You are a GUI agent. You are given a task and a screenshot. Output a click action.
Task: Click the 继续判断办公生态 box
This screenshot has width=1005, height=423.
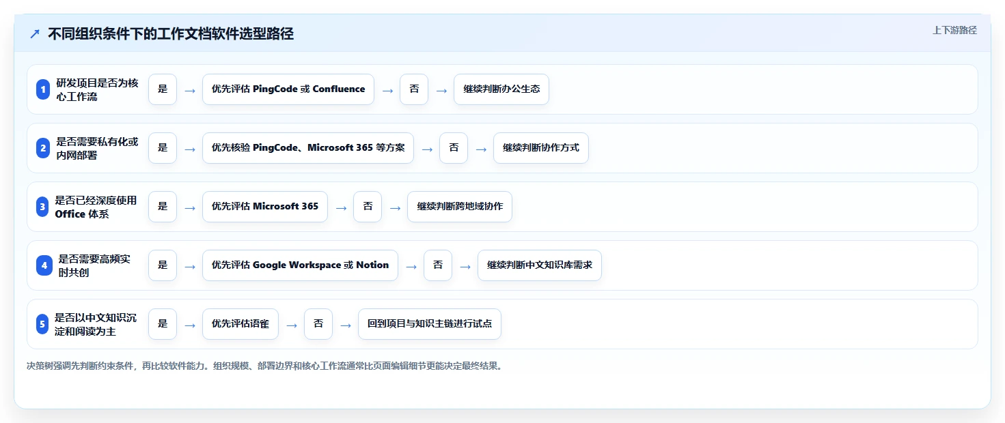point(501,89)
